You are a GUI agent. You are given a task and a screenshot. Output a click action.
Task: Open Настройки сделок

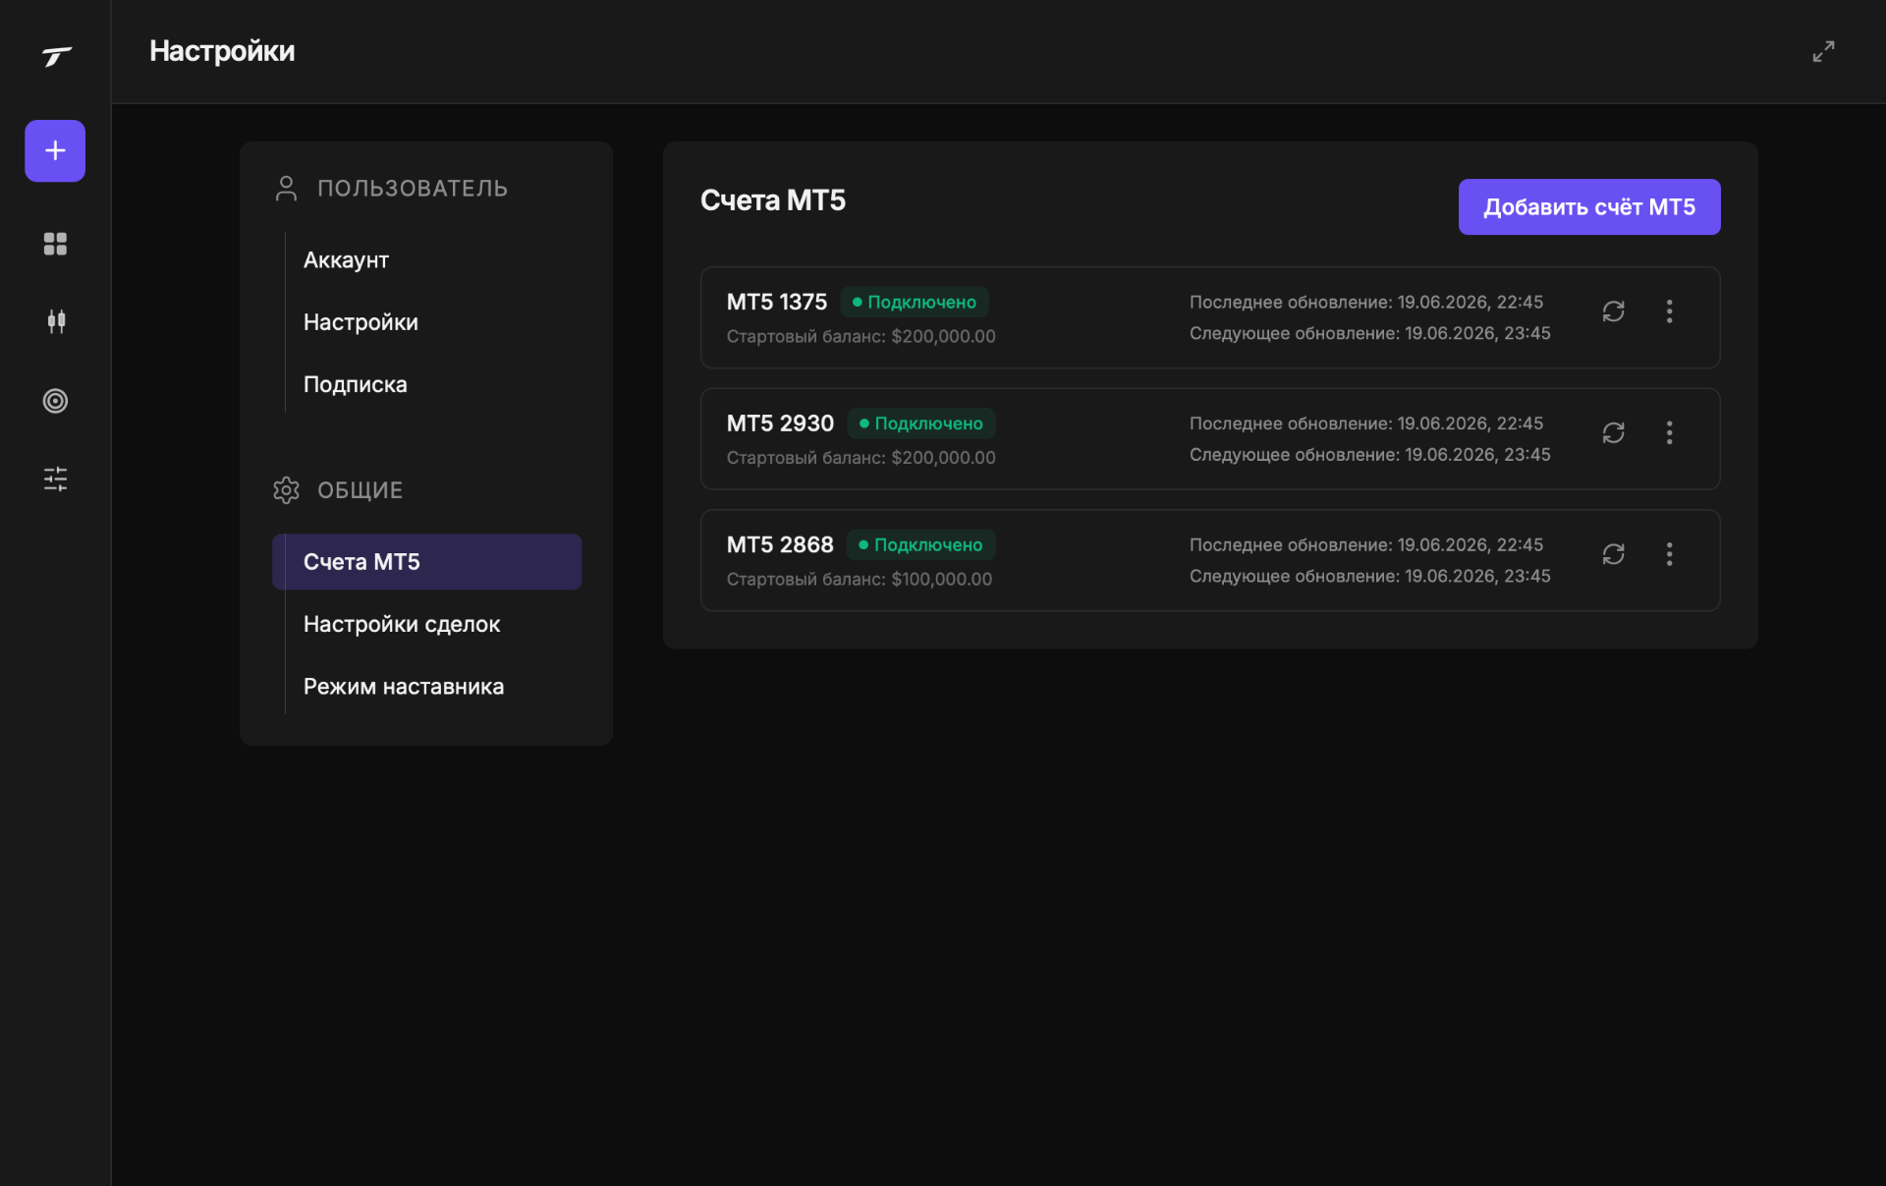click(402, 624)
